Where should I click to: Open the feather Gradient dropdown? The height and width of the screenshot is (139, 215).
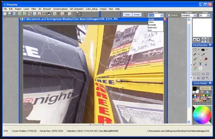click(195, 15)
